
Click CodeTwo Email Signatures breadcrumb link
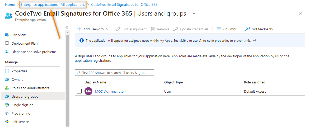pos(124,4)
